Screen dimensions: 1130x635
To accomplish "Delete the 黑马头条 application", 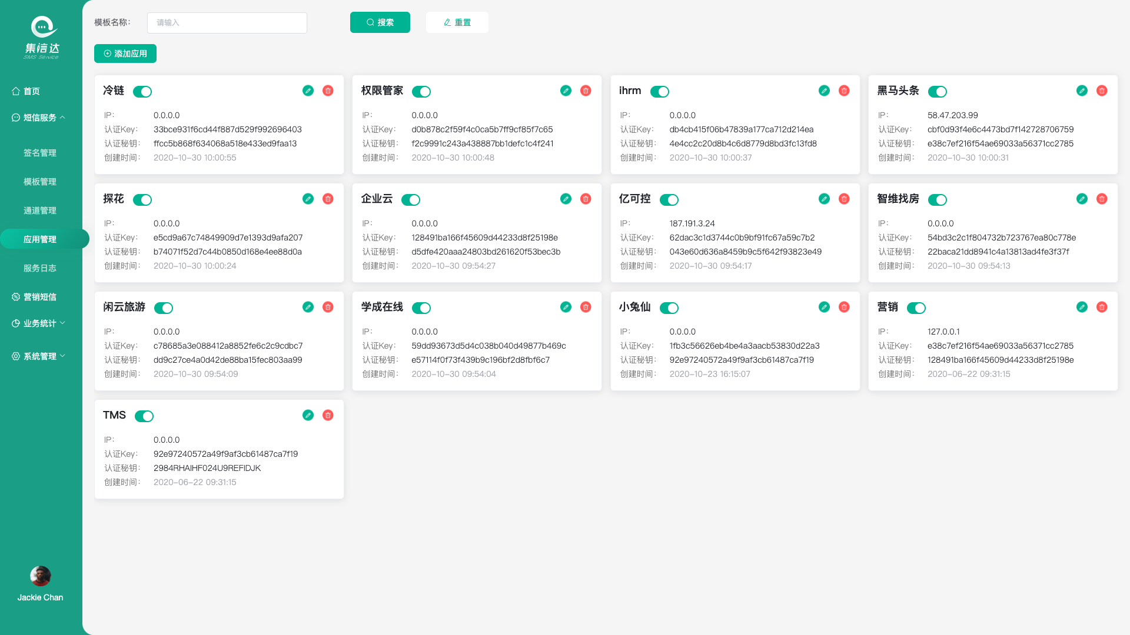I will click(1102, 91).
